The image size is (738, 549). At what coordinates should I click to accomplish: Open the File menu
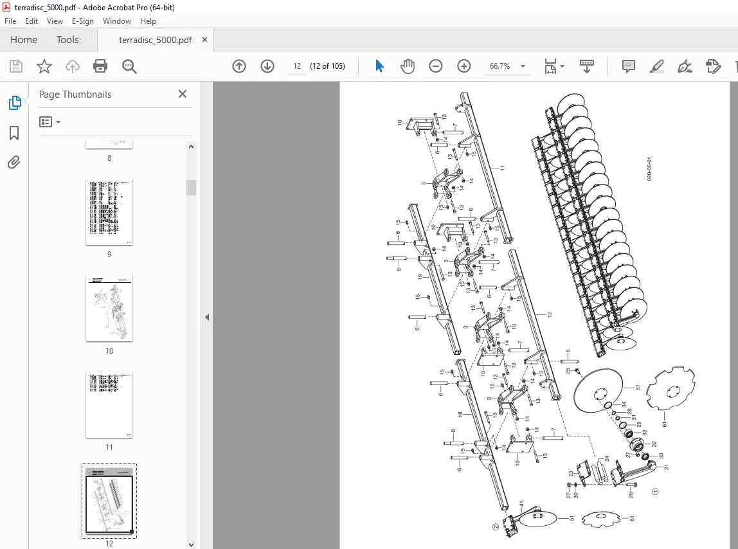click(10, 21)
